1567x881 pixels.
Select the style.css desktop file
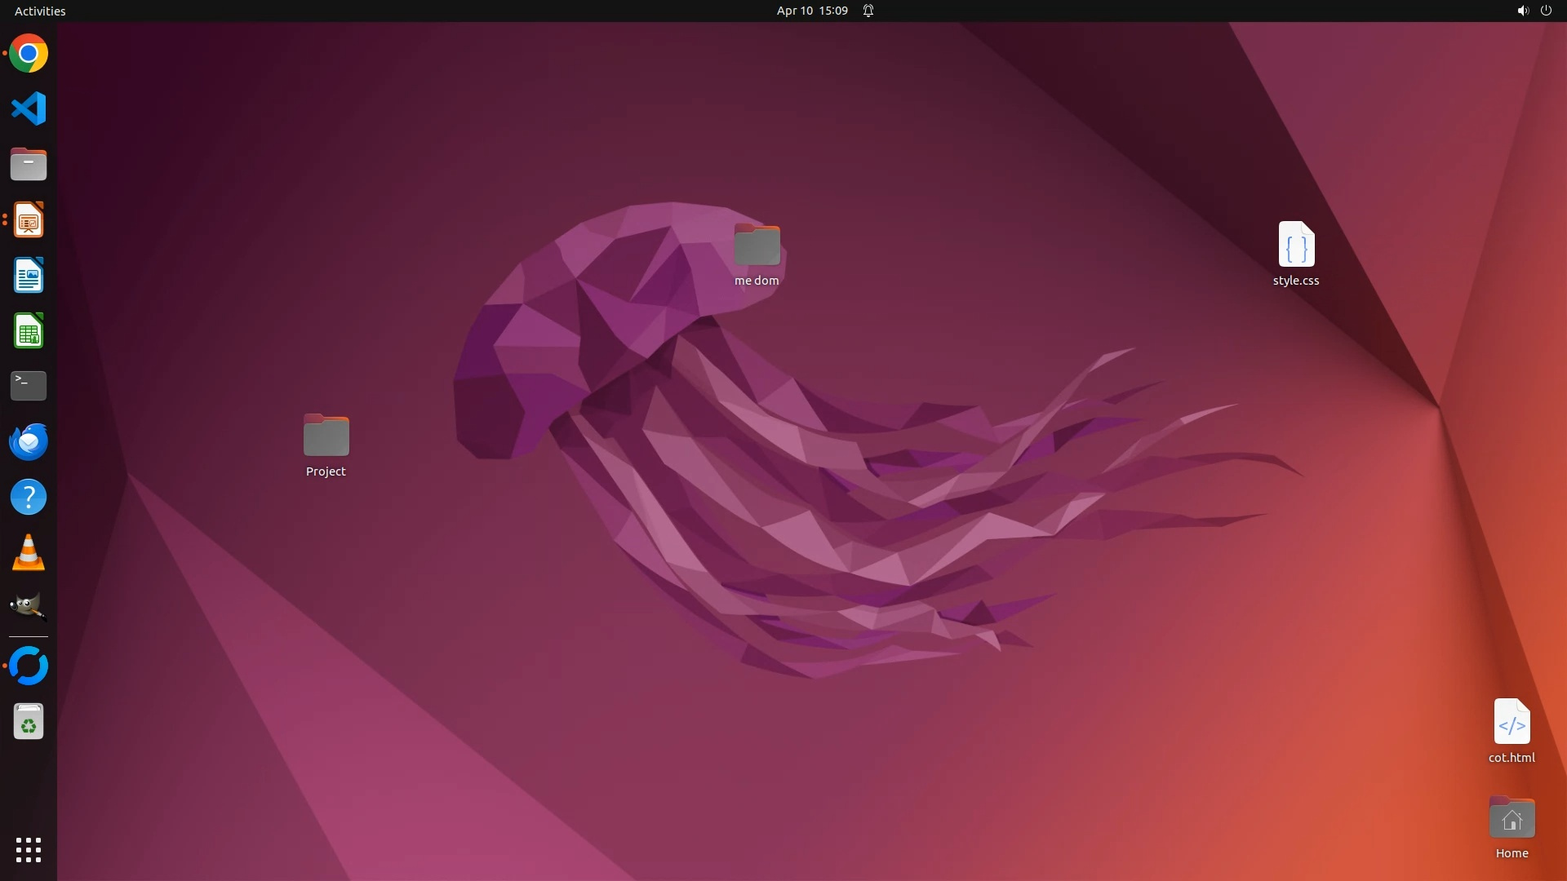point(1296,246)
